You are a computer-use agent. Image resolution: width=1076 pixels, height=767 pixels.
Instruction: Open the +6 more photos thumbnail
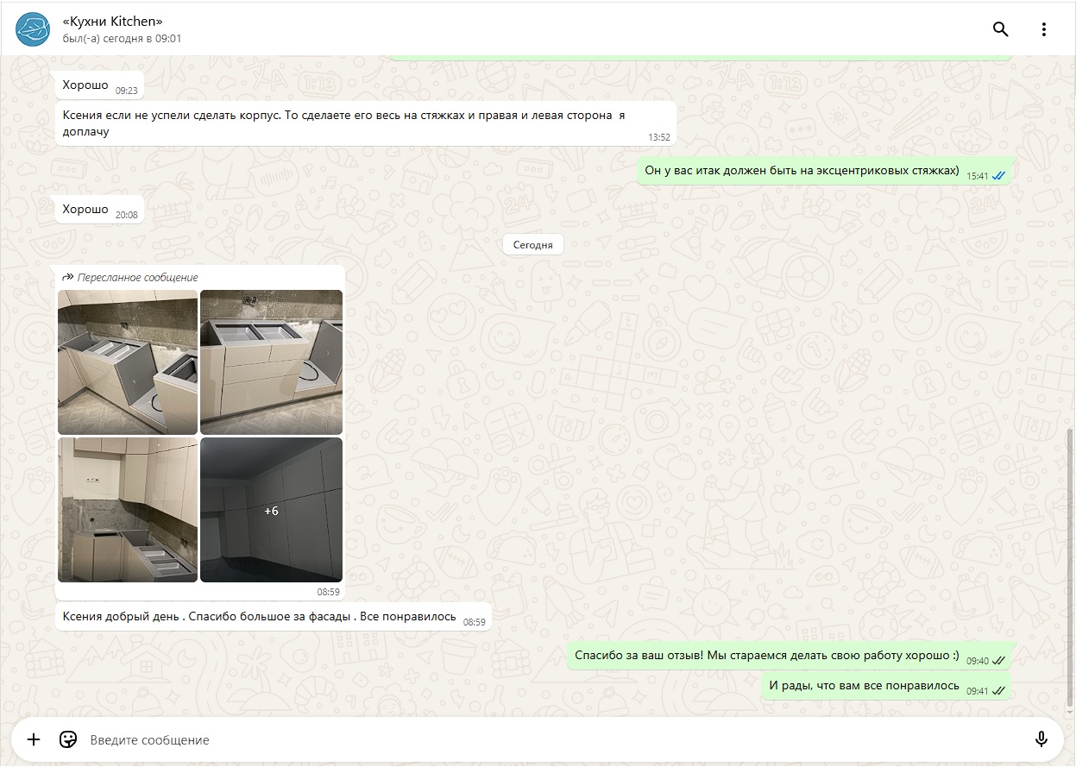coord(271,510)
